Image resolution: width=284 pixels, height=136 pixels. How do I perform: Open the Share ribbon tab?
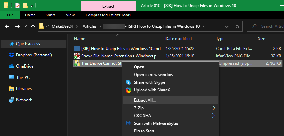click(x=50, y=15)
